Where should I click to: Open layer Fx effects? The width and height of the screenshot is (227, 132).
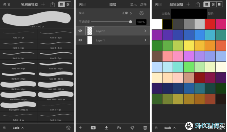point(119,128)
